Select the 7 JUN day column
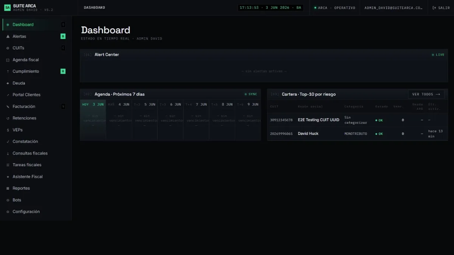Viewport: 454px width, 255px height. coord(196,120)
